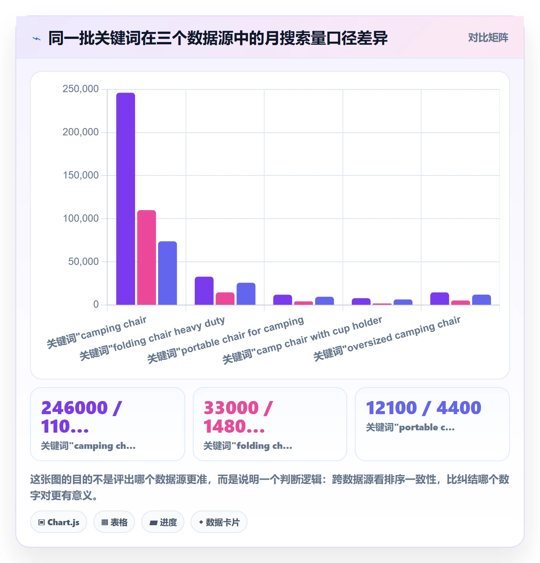
Task: Select the 表格 tag chip
Action: 114,522
